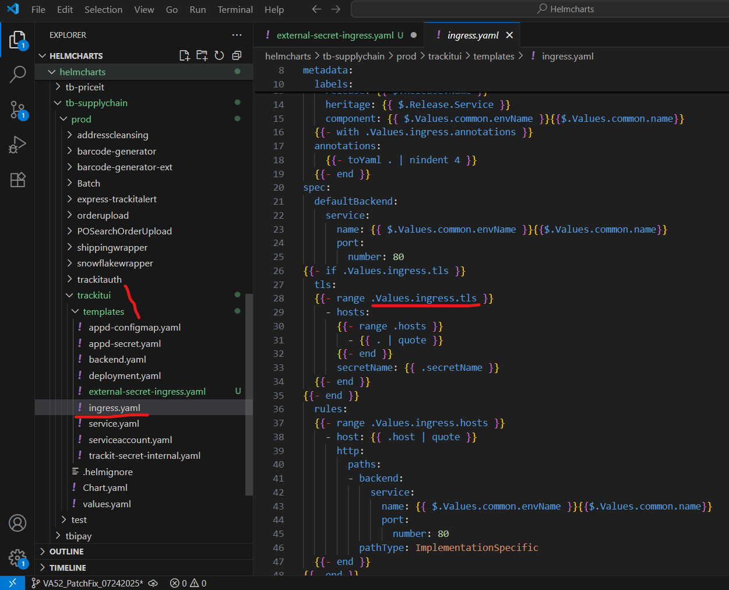Open the remote window indicator
Image resolution: width=729 pixels, height=590 pixels.
point(12,582)
